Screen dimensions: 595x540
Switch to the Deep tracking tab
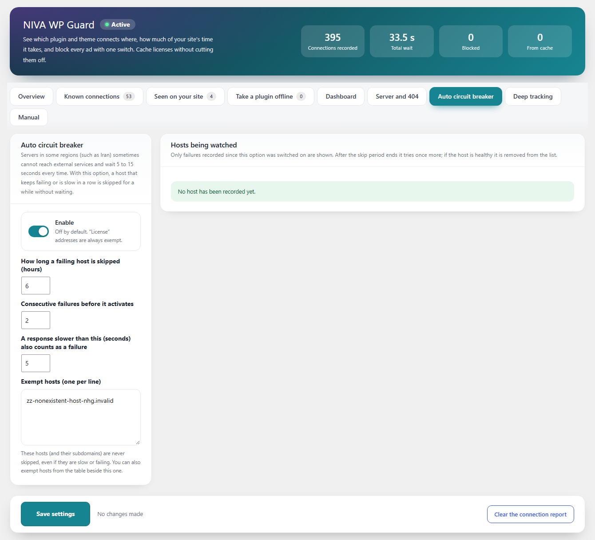coord(533,96)
